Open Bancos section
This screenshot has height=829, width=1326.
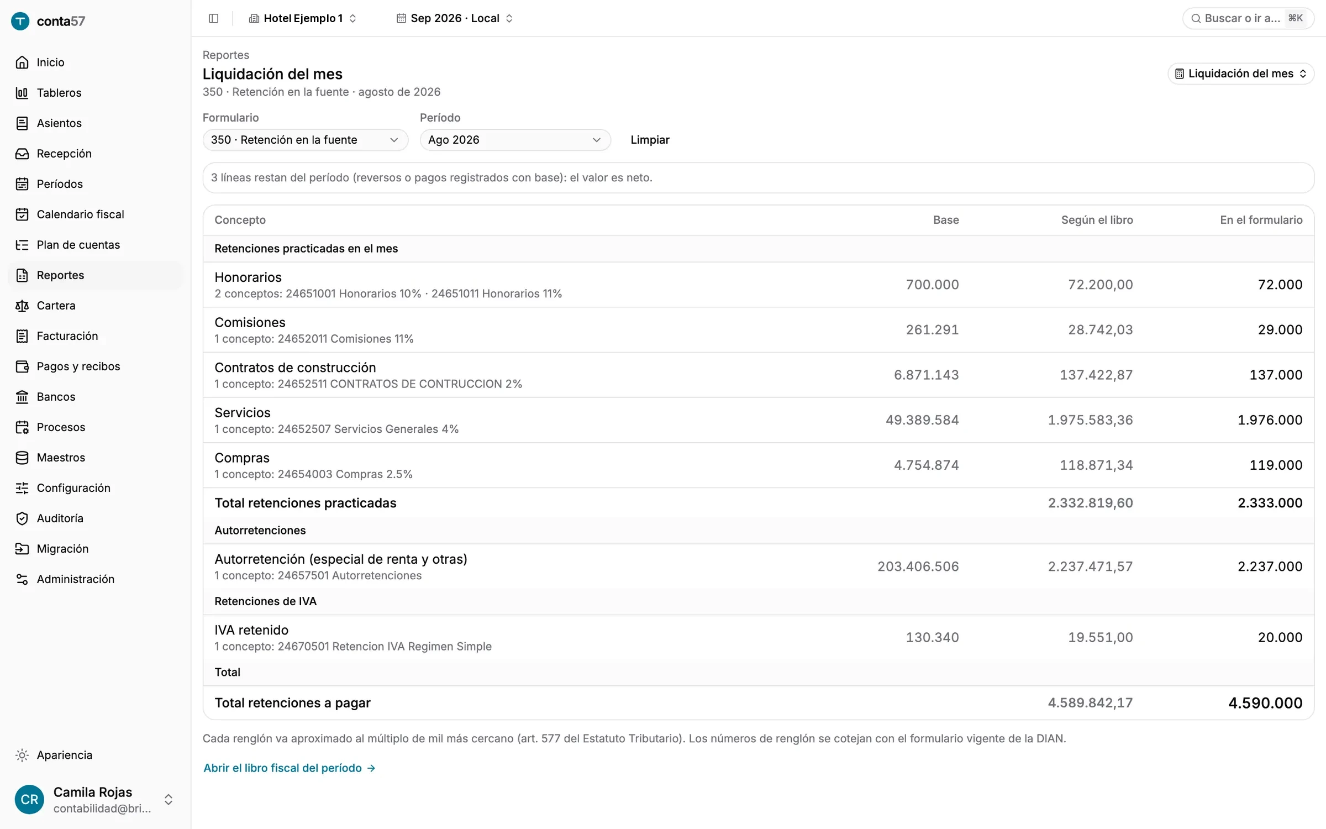tap(95, 397)
